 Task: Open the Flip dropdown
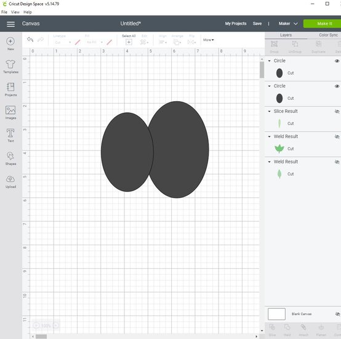[191, 42]
